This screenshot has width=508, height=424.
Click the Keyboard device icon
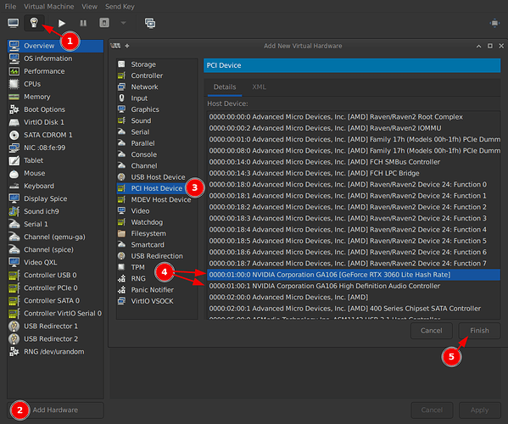click(14, 186)
